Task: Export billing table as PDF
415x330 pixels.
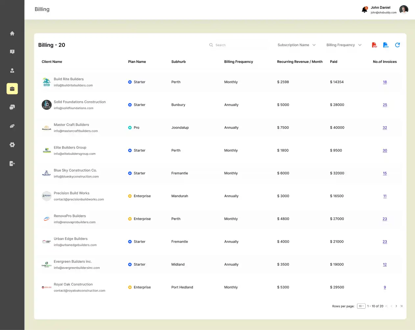Action: [374, 45]
